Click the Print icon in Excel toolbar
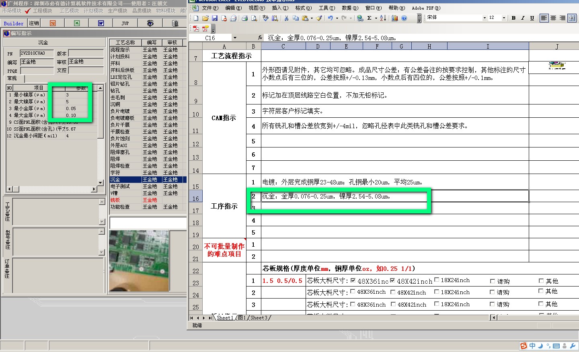 pos(244,18)
